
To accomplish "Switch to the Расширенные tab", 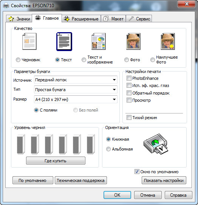I will [81, 19].
